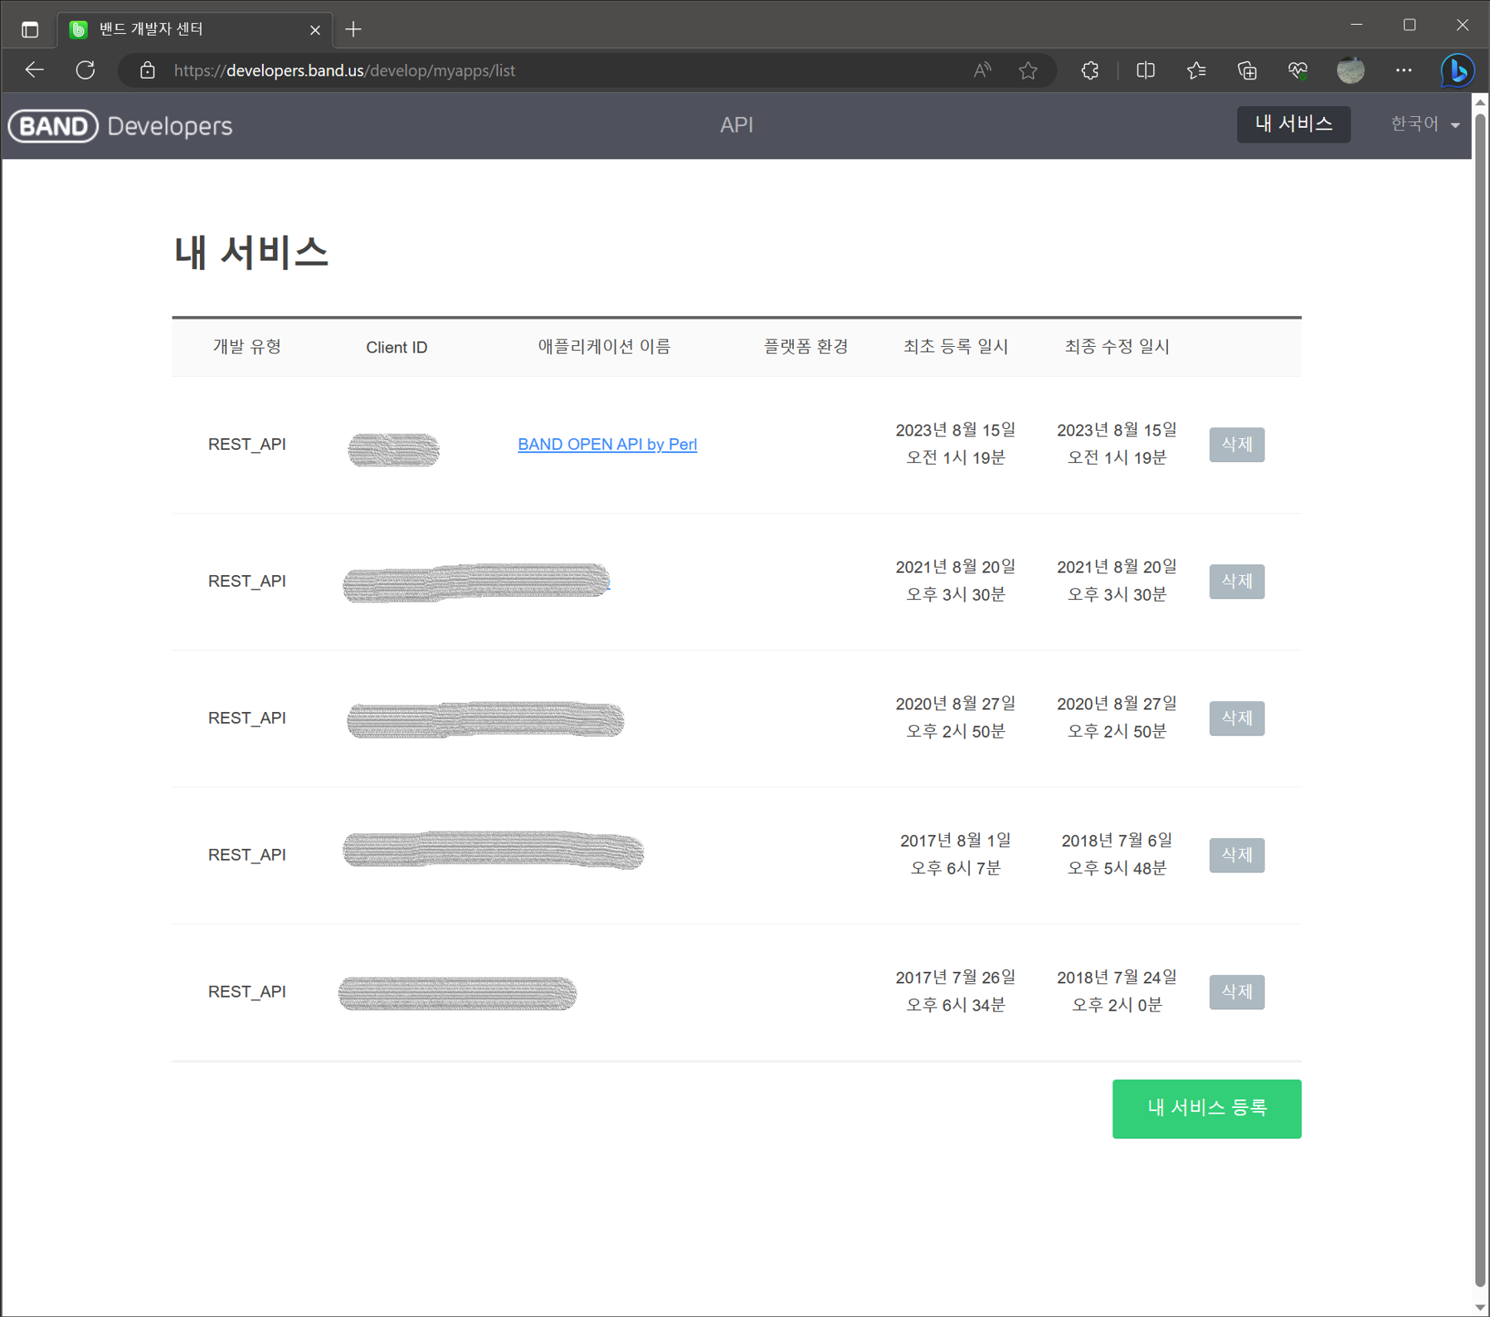Delete the 2023년 8월 15일 service
The height and width of the screenshot is (1317, 1490).
pos(1236,444)
